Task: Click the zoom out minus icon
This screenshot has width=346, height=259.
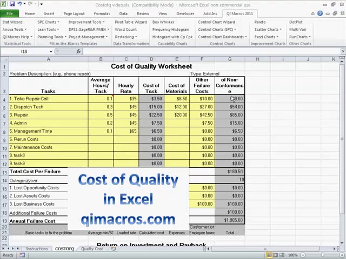Action: click(x=303, y=255)
